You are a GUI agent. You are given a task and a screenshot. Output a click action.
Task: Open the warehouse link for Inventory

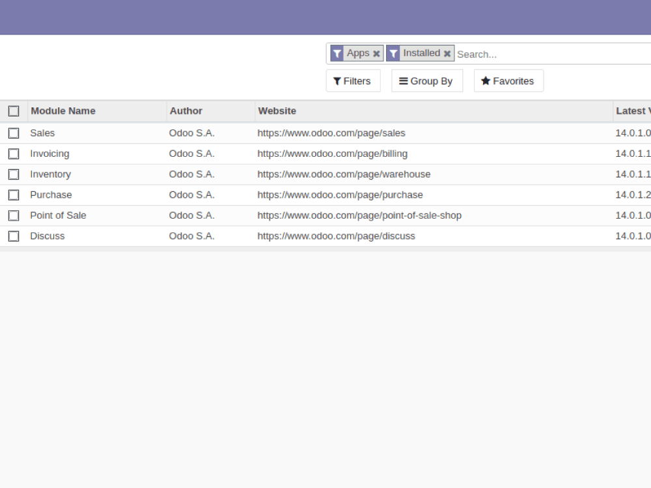coord(344,174)
